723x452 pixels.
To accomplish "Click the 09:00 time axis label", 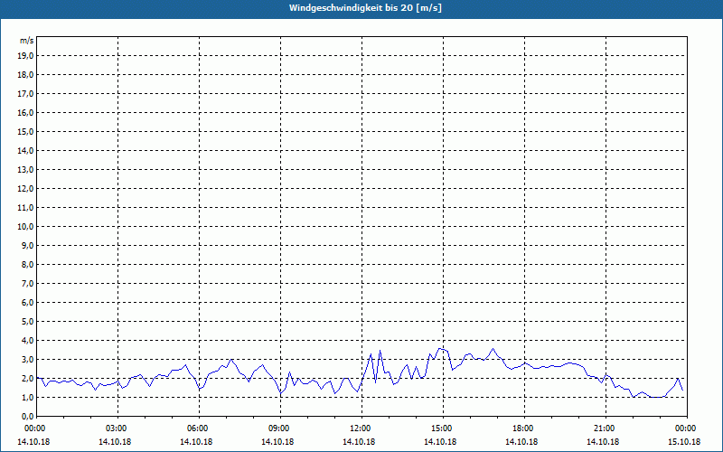I will point(279,428).
